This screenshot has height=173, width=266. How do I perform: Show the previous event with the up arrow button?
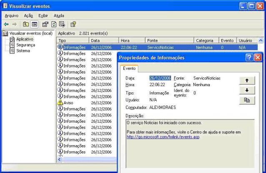coord(247,81)
